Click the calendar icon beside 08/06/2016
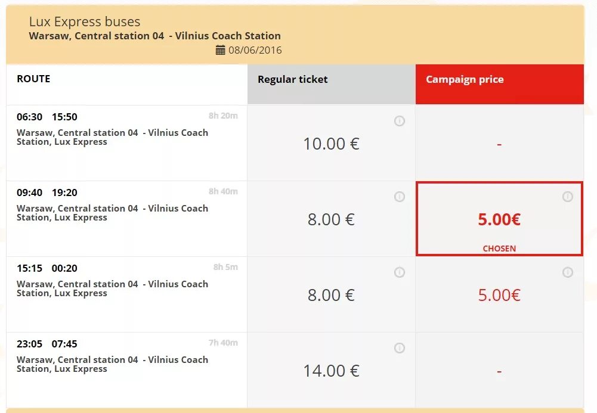The height and width of the screenshot is (413, 597). tap(221, 51)
